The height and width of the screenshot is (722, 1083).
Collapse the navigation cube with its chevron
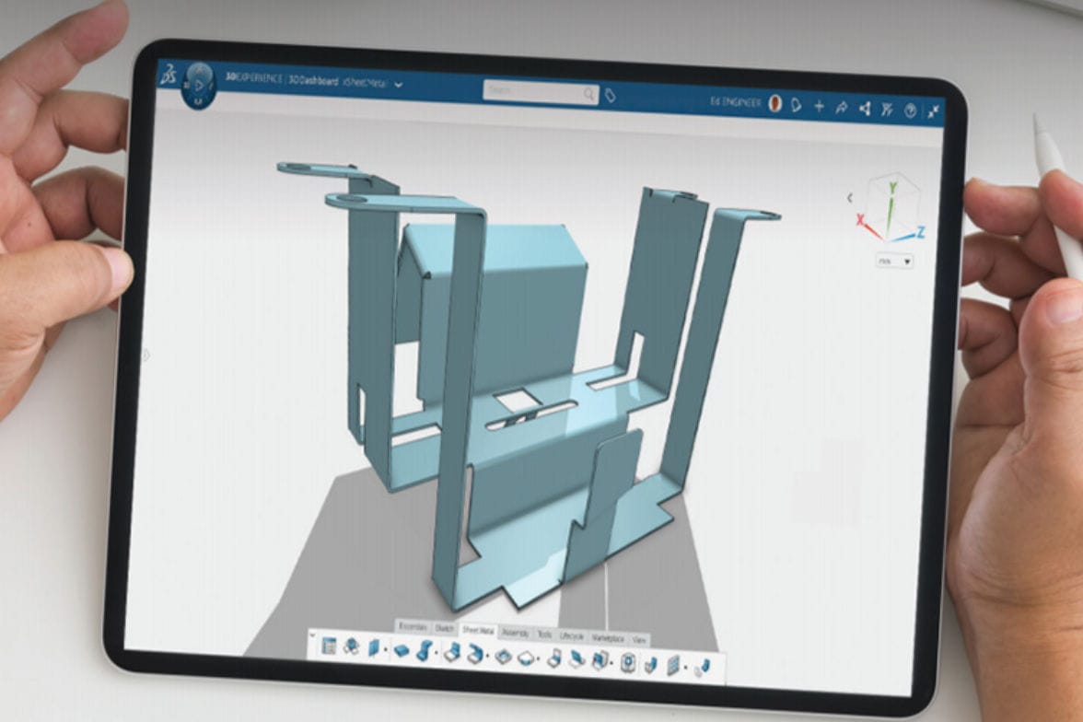click(x=849, y=197)
